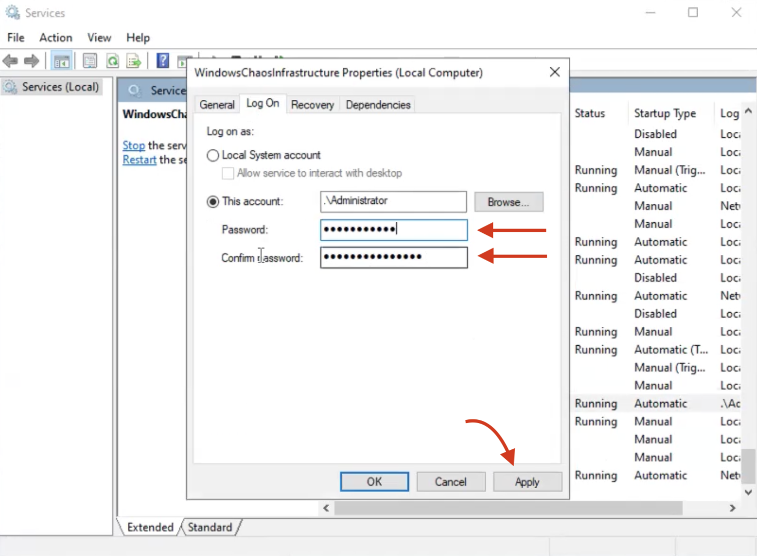Viewport: 757px width, 556px height.
Task: Select the Local System account radio button
Action: [213, 156]
